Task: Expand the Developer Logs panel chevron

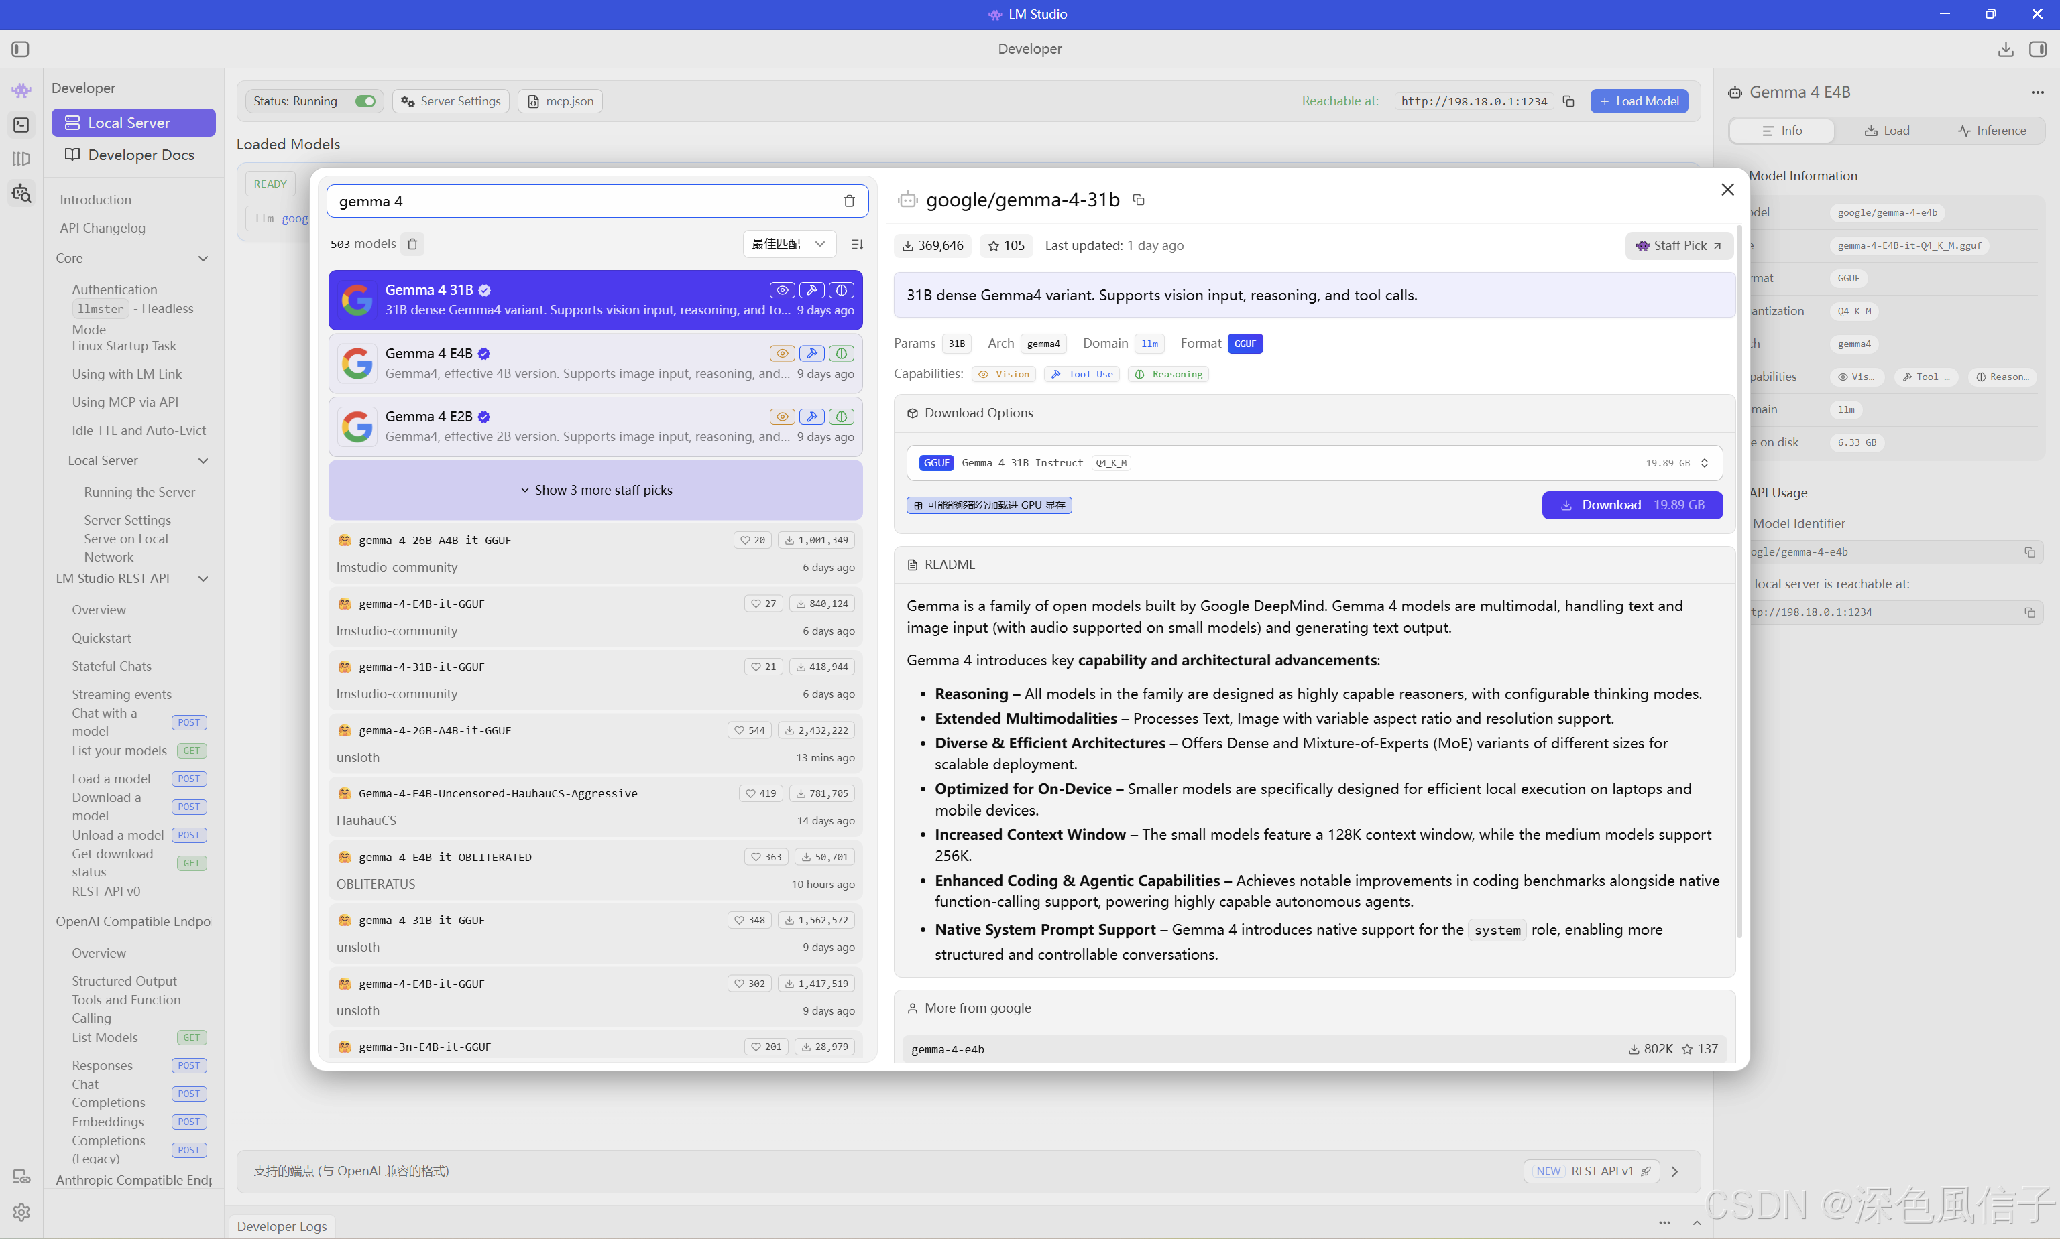Action: (1697, 1223)
